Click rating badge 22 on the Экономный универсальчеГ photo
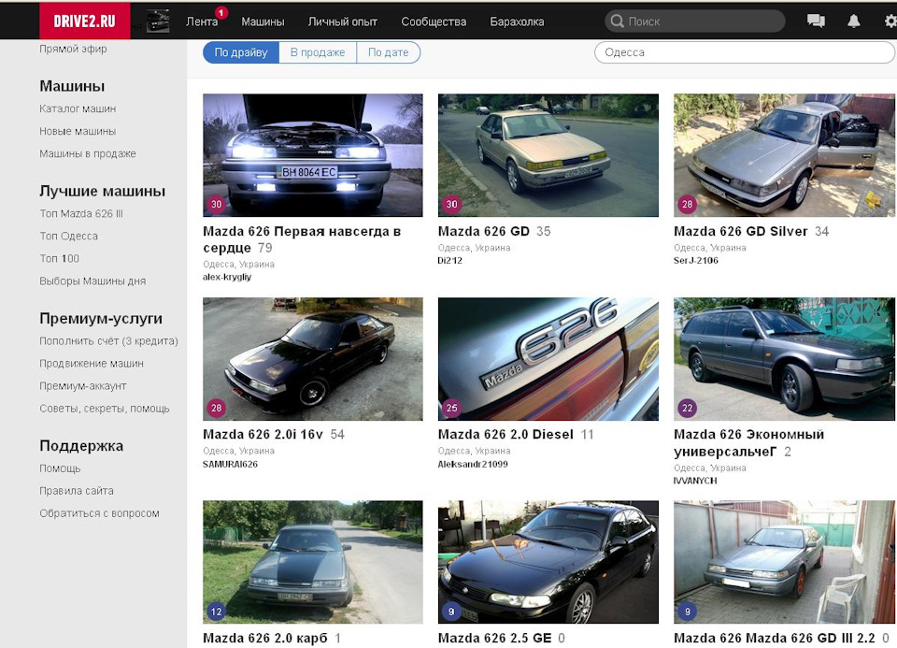The height and width of the screenshot is (648, 897). (687, 408)
